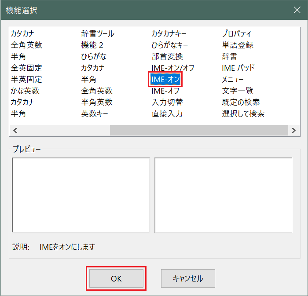This screenshot has width=308, height=296.
Task: Select 全英固定 in the list
Action: (26, 68)
